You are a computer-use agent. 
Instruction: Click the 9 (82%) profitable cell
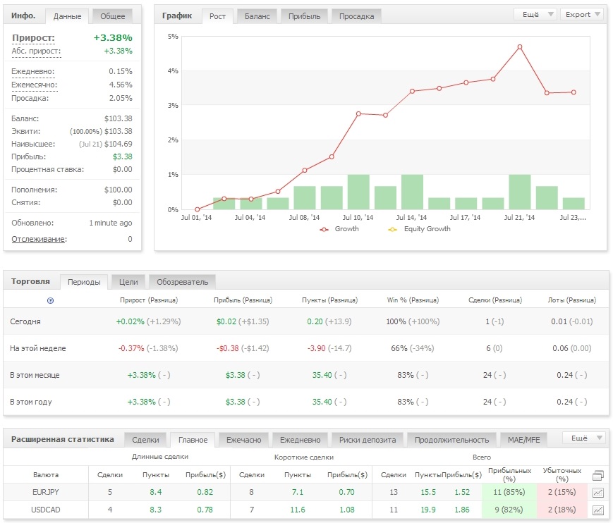click(509, 510)
